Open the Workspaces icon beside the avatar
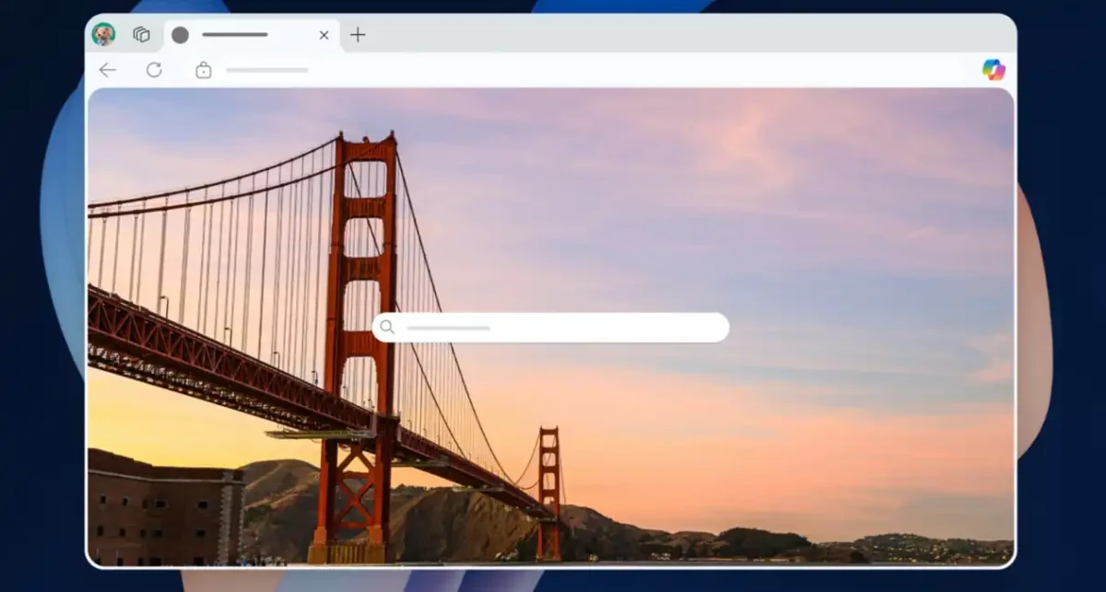This screenshot has height=592, width=1106. click(140, 34)
